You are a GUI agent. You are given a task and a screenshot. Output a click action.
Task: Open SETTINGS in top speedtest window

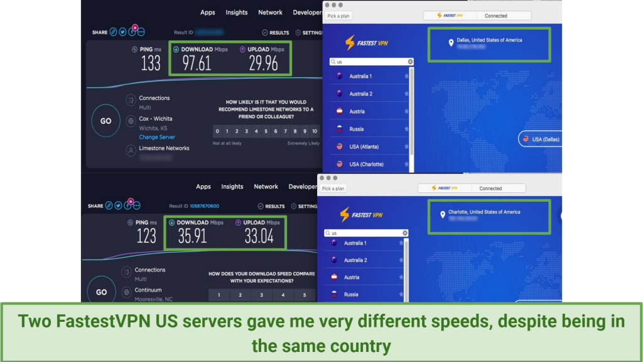coord(309,33)
